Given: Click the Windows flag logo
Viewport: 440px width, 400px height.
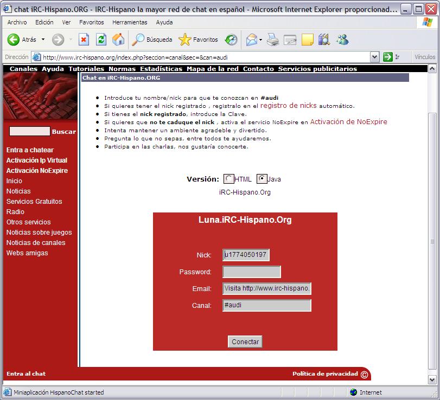Looking at the screenshot, I should tap(428, 22).
